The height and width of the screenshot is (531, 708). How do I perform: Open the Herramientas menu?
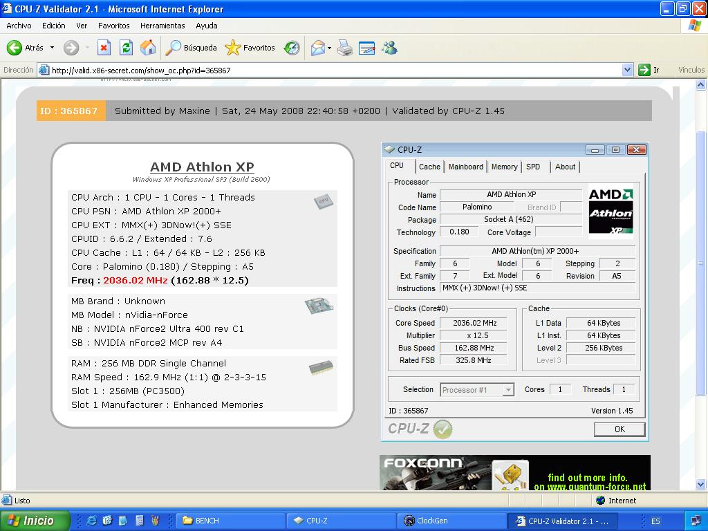(x=162, y=26)
